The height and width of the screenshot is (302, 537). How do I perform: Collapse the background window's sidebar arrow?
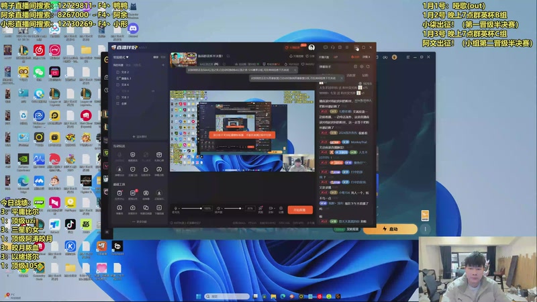107,232
